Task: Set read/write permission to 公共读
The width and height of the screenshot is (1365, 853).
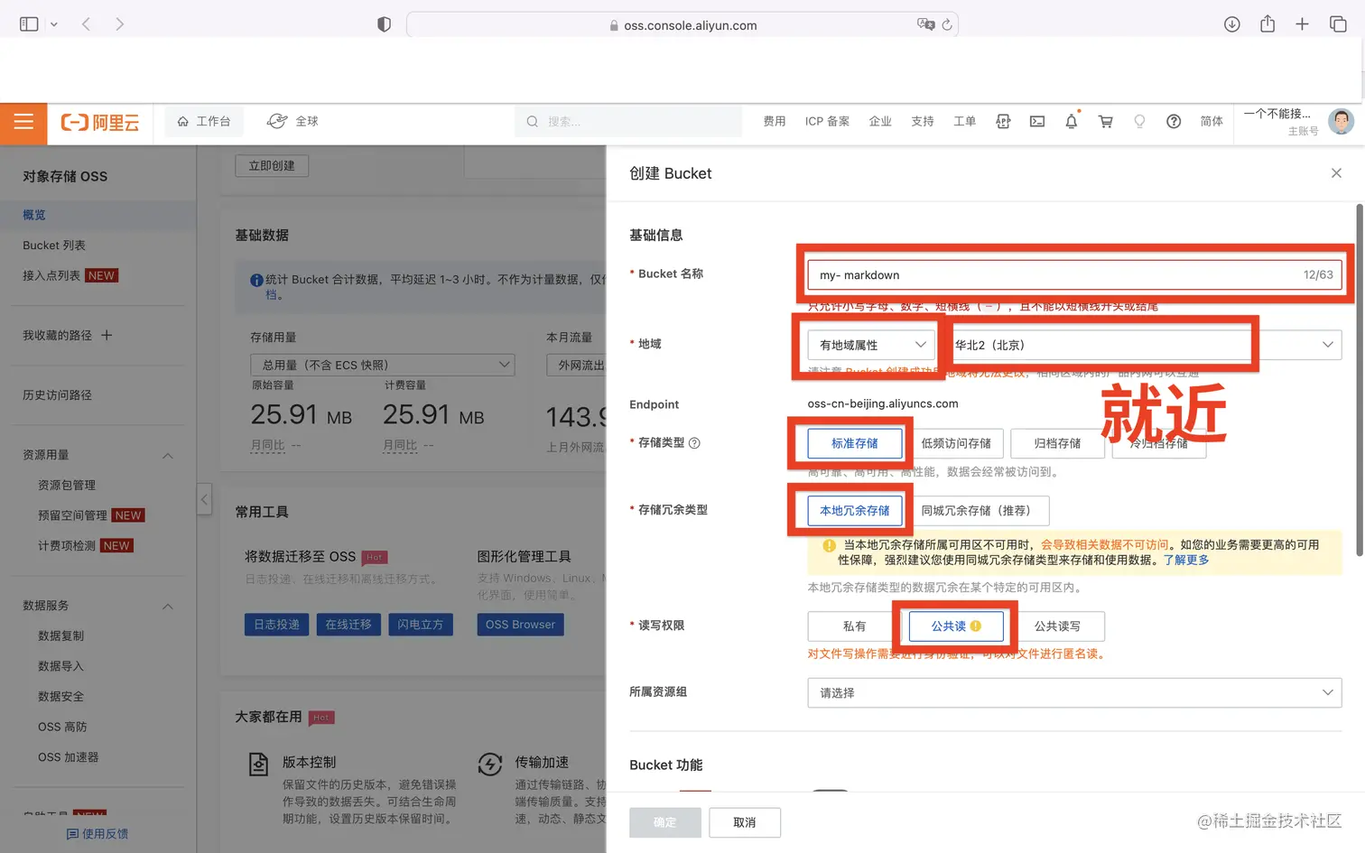Action: click(956, 626)
